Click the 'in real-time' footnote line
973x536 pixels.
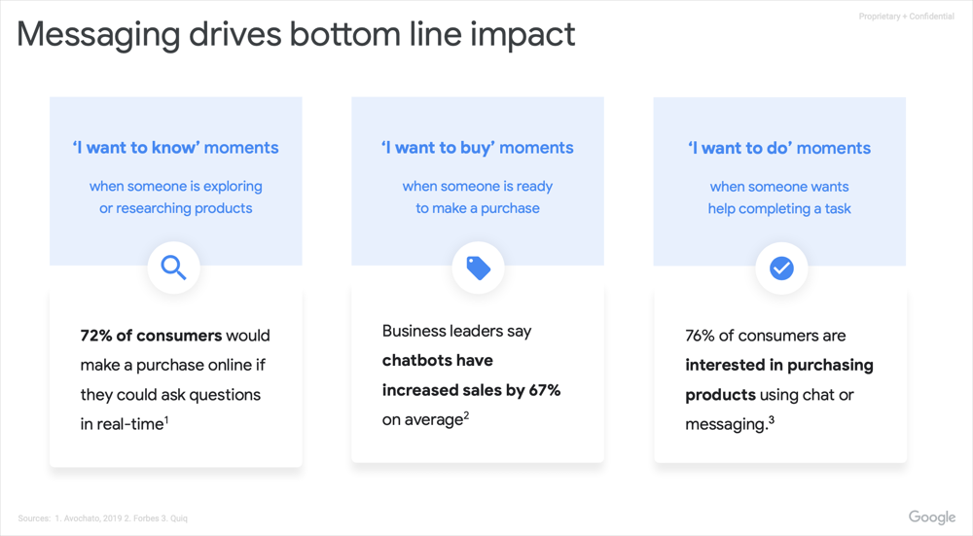(x=125, y=424)
